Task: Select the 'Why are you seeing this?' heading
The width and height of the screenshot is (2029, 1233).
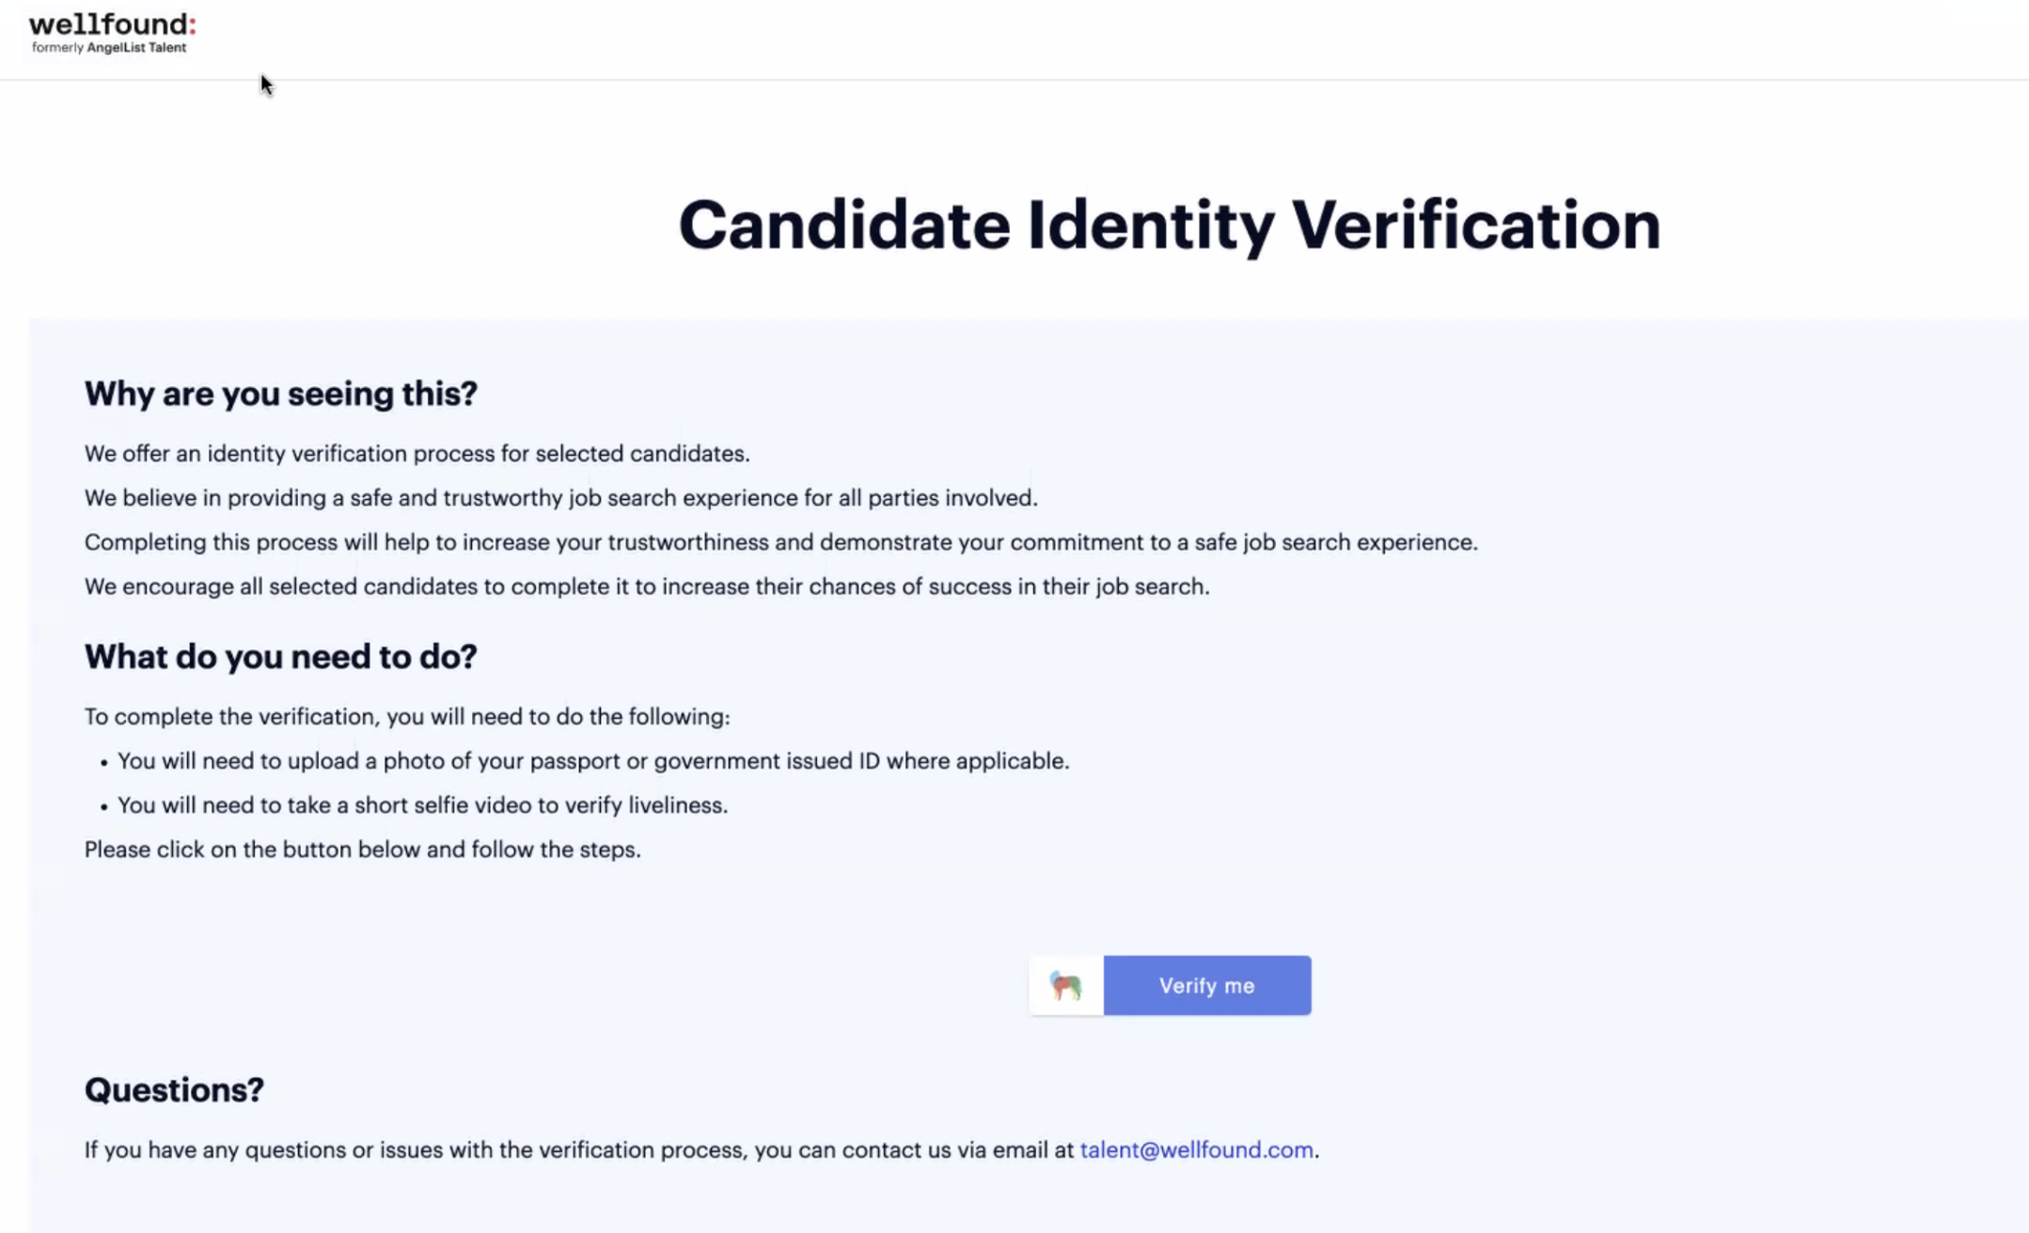Action: point(280,394)
